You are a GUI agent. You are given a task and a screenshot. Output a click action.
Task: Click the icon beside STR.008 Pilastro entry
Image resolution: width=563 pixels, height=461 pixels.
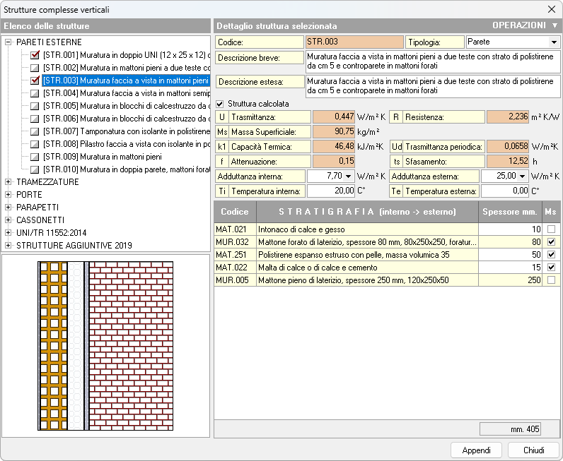coord(35,144)
